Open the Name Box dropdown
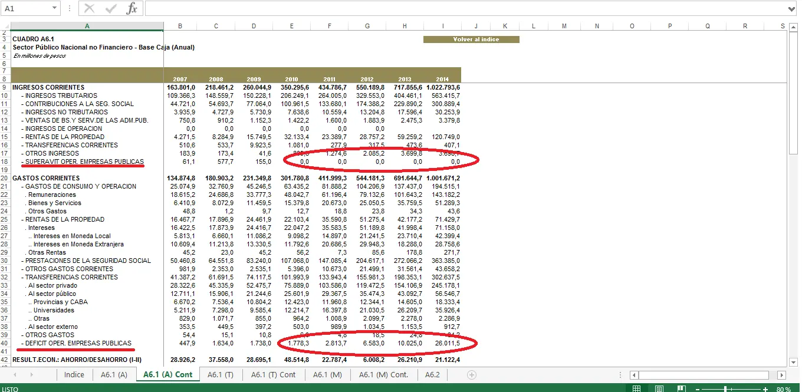This screenshot has height=392, width=802. click(55, 8)
